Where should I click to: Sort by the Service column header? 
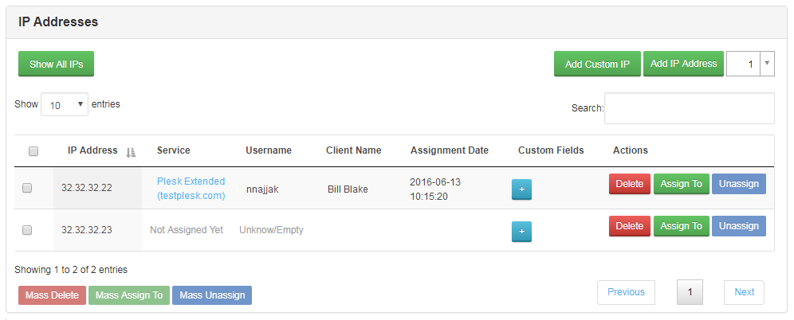point(173,150)
